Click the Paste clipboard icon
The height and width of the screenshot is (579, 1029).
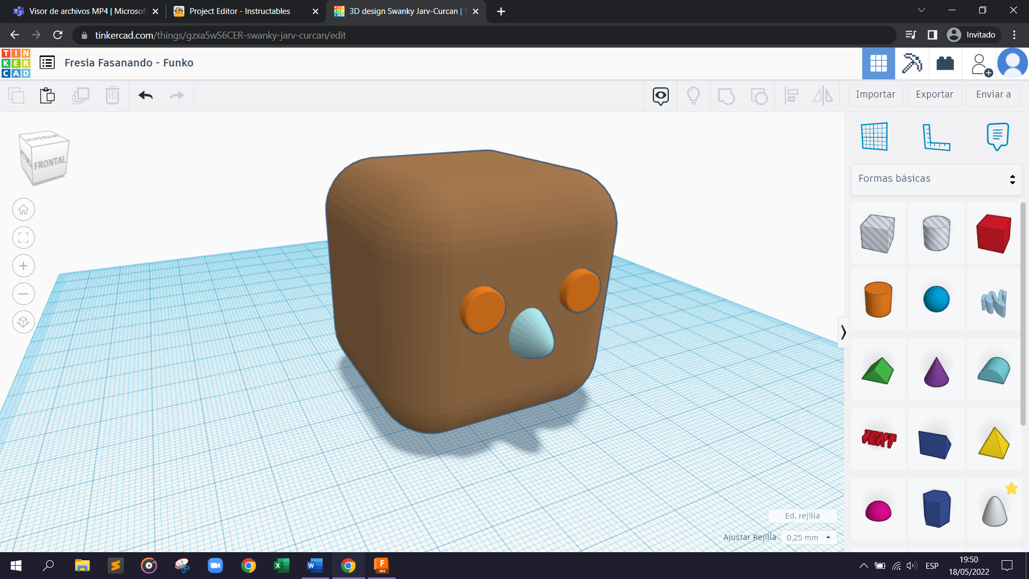click(47, 95)
